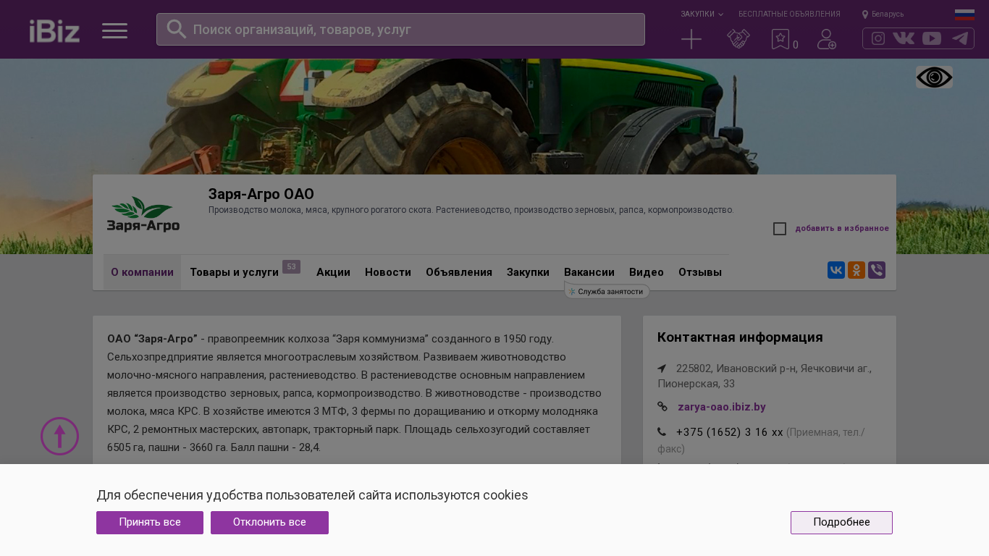Open the favorites bookmark star icon

(780, 39)
